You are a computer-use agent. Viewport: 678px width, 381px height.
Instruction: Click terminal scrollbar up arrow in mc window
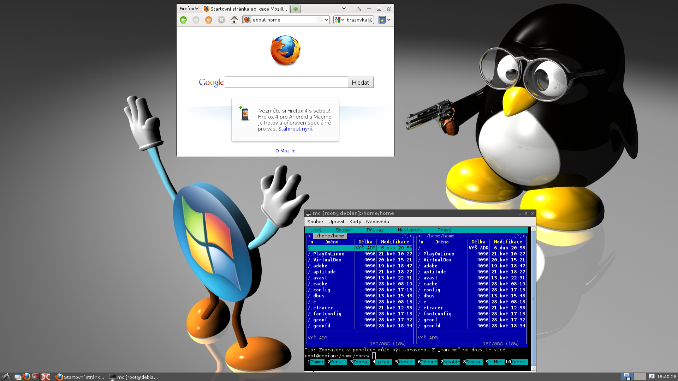coord(533,229)
